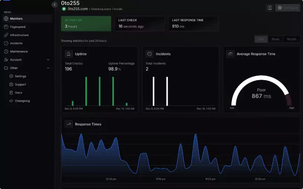Click the 98.9% uptime percentage value
Screen dimensions: 303x189
(x=115, y=69)
